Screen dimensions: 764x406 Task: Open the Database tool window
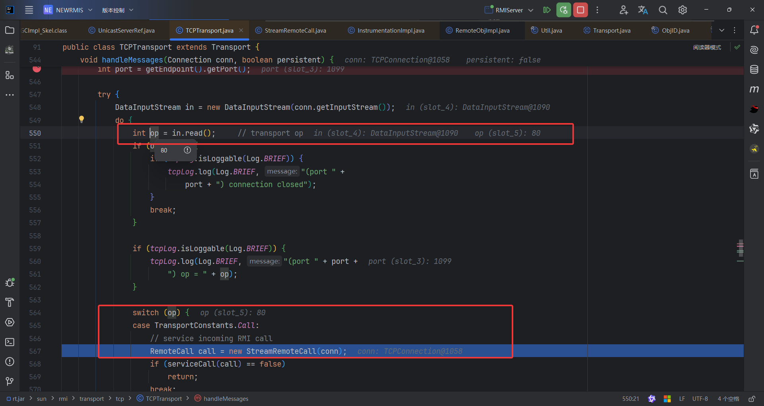tap(754, 70)
